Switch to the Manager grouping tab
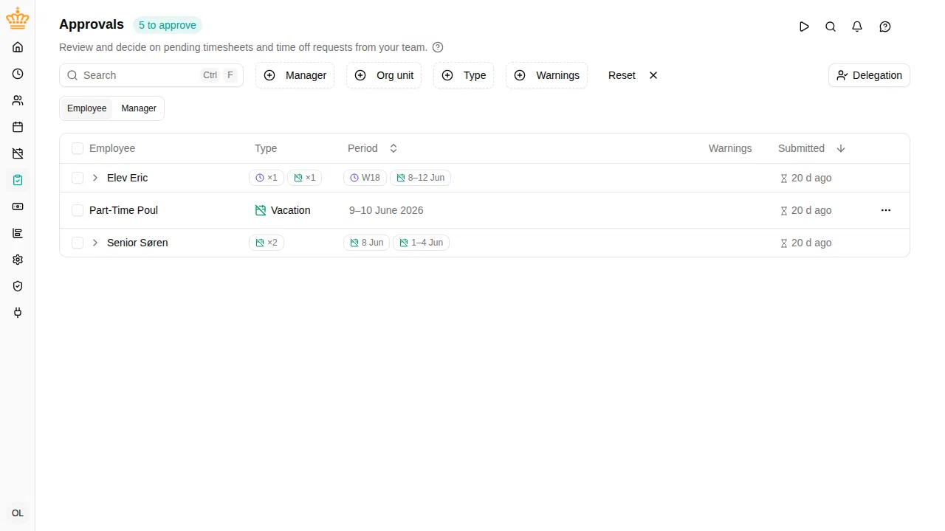 pos(139,108)
